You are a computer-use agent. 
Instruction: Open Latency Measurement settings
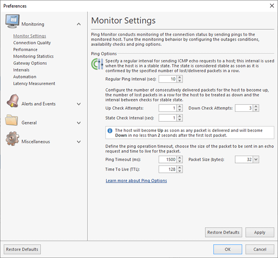point(34,84)
